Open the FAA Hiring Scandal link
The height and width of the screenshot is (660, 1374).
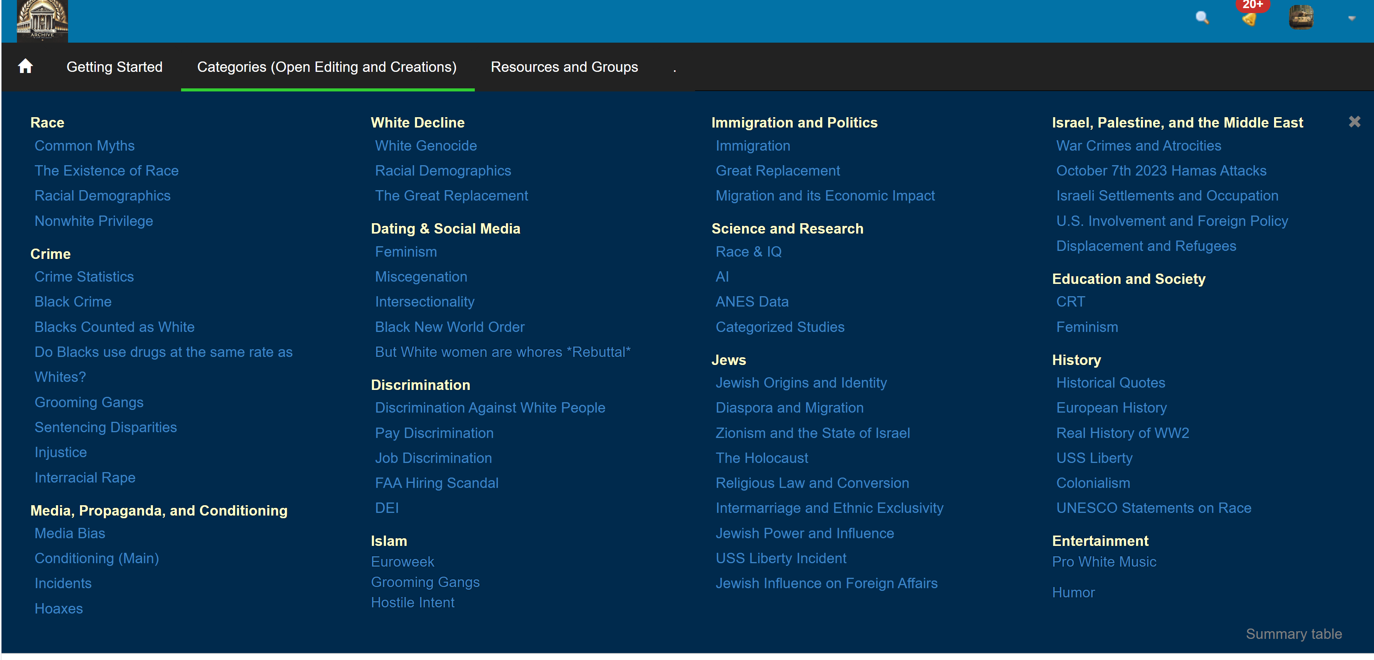pyautogui.click(x=436, y=483)
